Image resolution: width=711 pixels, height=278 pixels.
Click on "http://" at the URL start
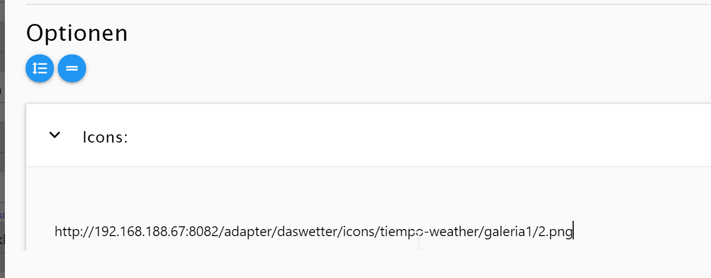(x=71, y=232)
